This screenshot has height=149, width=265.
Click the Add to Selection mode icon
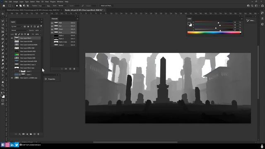pos(20,6)
